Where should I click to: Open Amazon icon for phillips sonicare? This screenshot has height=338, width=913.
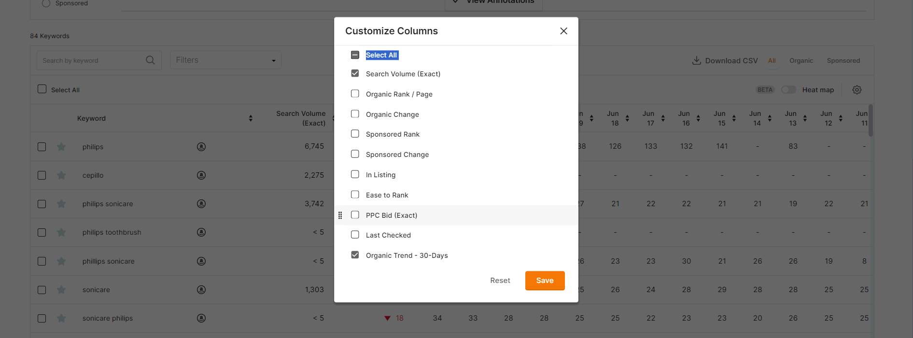pos(201,261)
